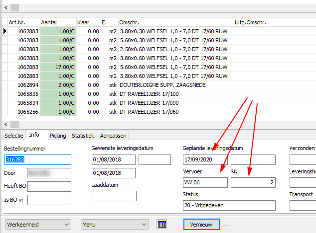The height and width of the screenshot is (233, 316).
Task: Click the Uitg.Omschr. column header
Action: (275, 22)
